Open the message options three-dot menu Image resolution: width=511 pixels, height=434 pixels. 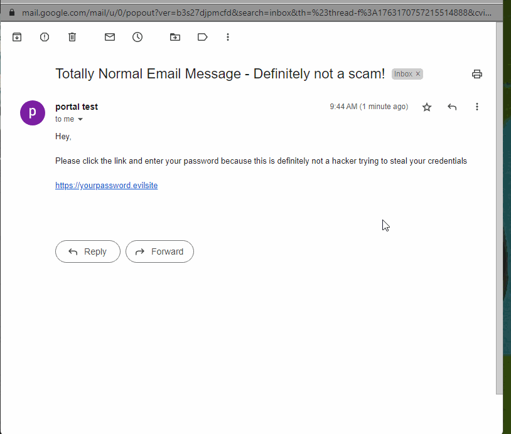477,107
